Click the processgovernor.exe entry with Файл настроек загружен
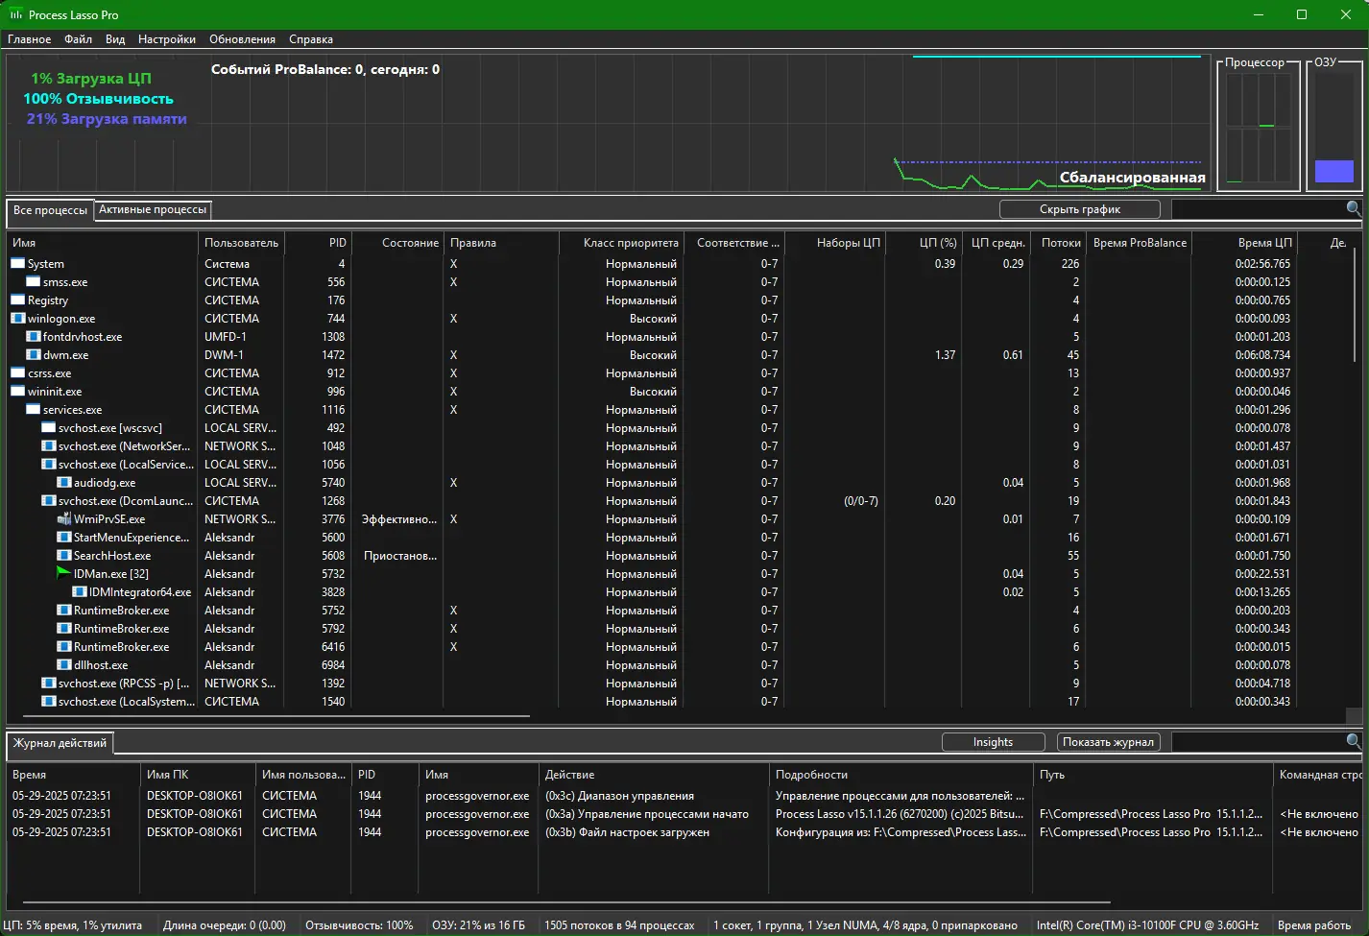 685,832
